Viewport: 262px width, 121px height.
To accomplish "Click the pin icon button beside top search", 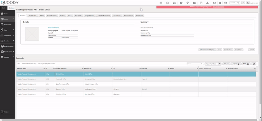I will [x=243, y=3].
